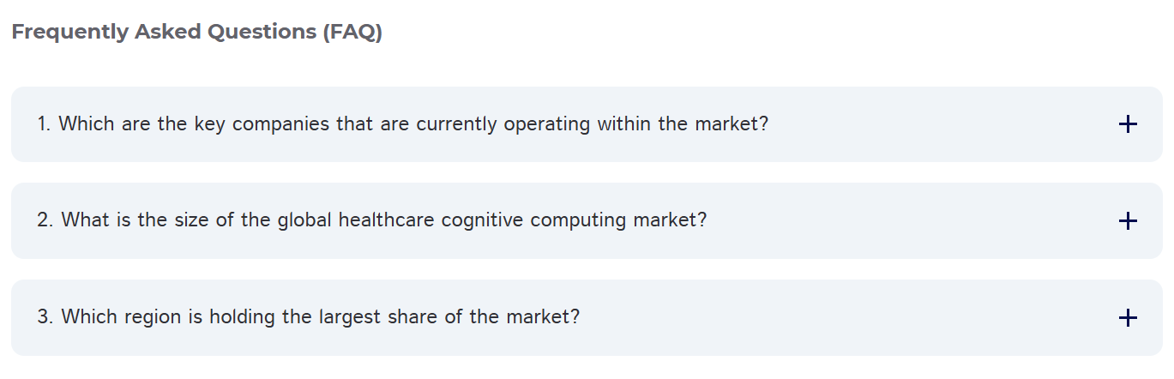The width and height of the screenshot is (1174, 379).
Task: Click the number '3.' of the third question
Action: (45, 317)
